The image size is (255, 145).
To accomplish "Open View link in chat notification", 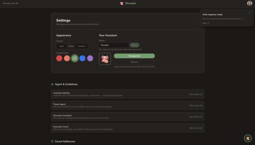I will pos(206,23).
